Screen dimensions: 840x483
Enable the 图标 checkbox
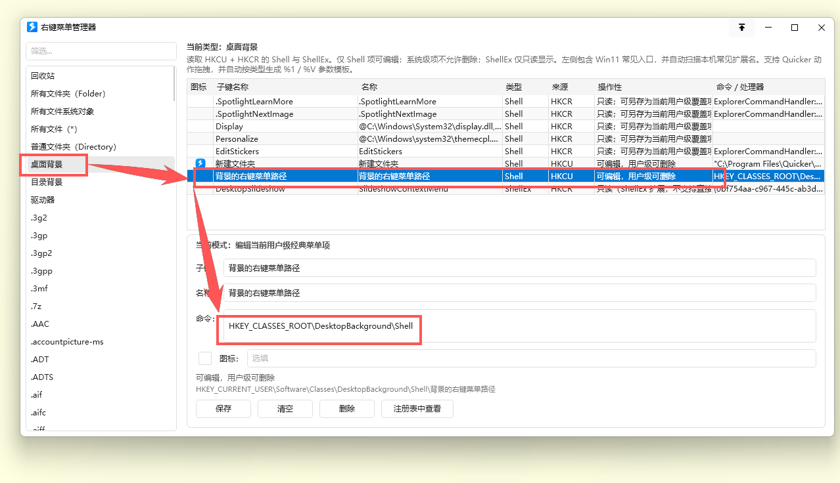pyautogui.click(x=205, y=358)
